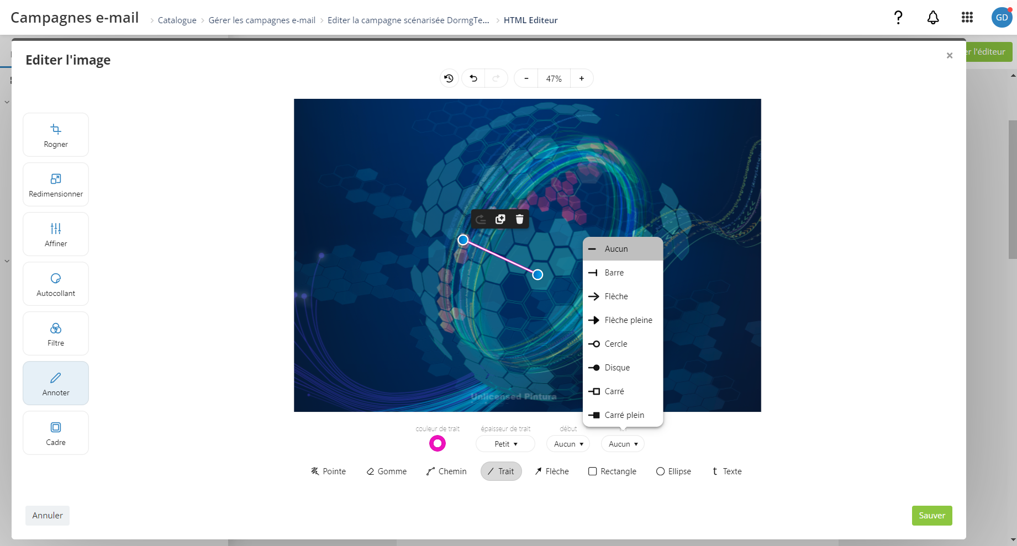The width and height of the screenshot is (1017, 546).
Task: Undo the last edit
Action: coord(473,78)
